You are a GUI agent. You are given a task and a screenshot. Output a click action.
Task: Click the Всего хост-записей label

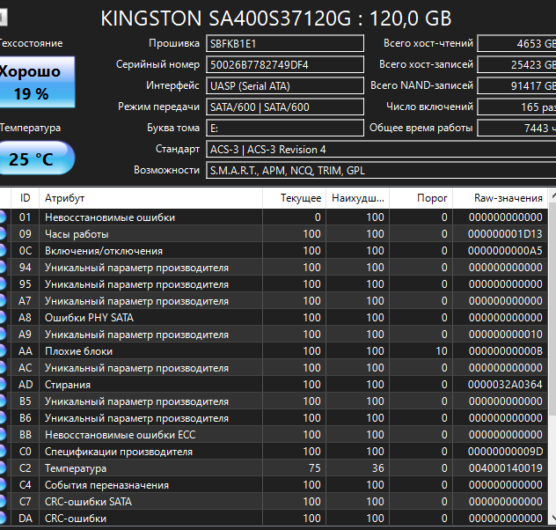pos(426,64)
